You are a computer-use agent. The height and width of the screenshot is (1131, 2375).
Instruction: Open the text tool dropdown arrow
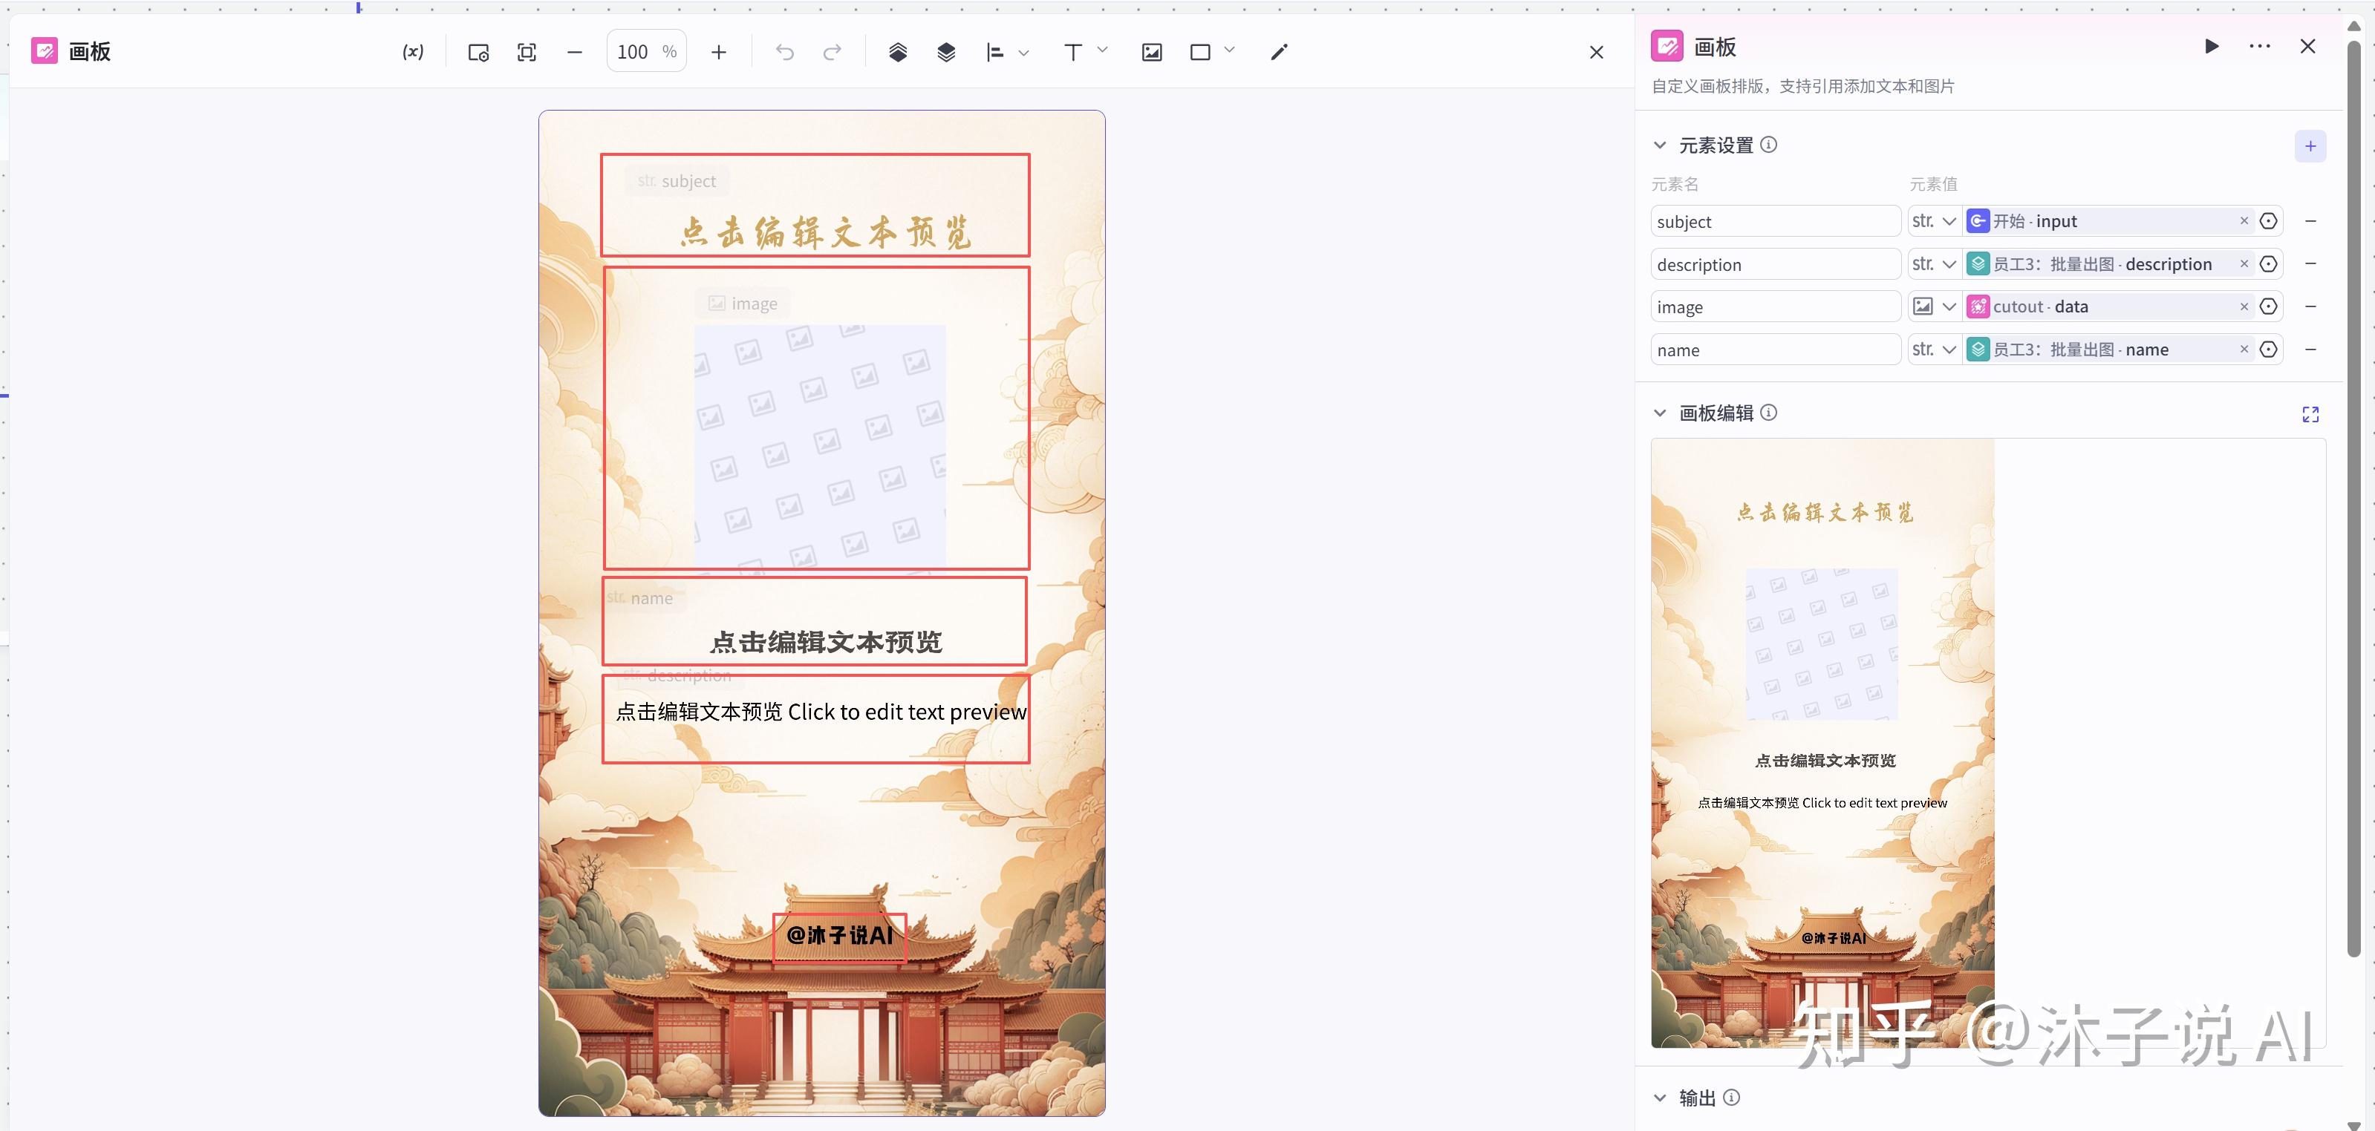pyautogui.click(x=1103, y=50)
